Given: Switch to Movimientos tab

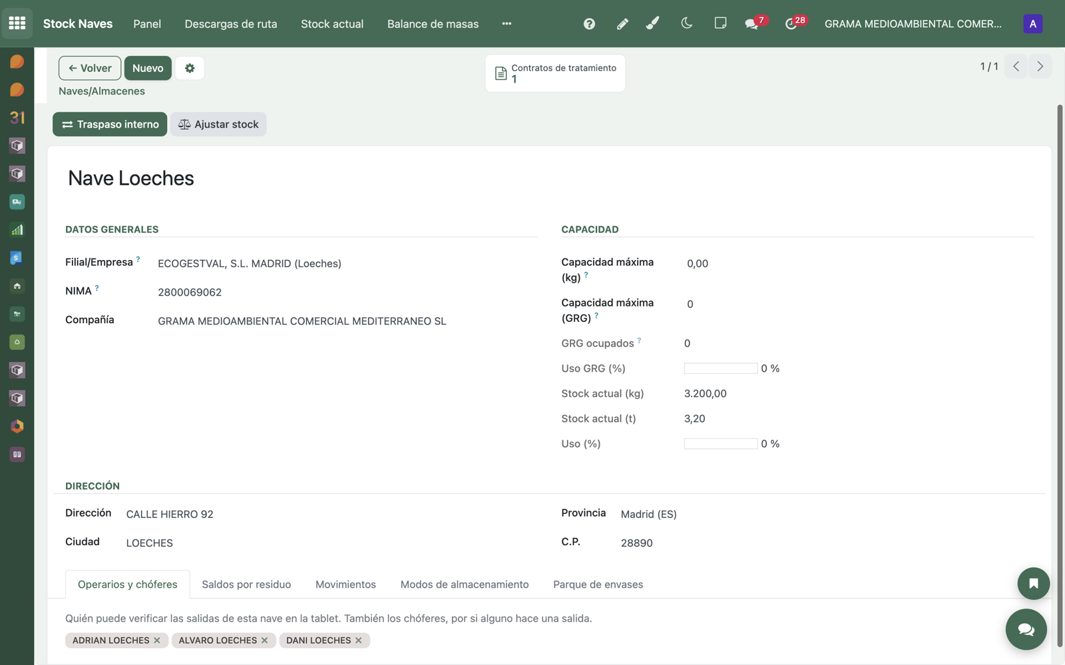Looking at the screenshot, I should [345, 585].
